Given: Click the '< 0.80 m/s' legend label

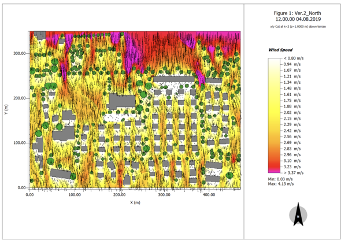Looking at the screenshot, I should pyautogui.click(x=294, y=58).
